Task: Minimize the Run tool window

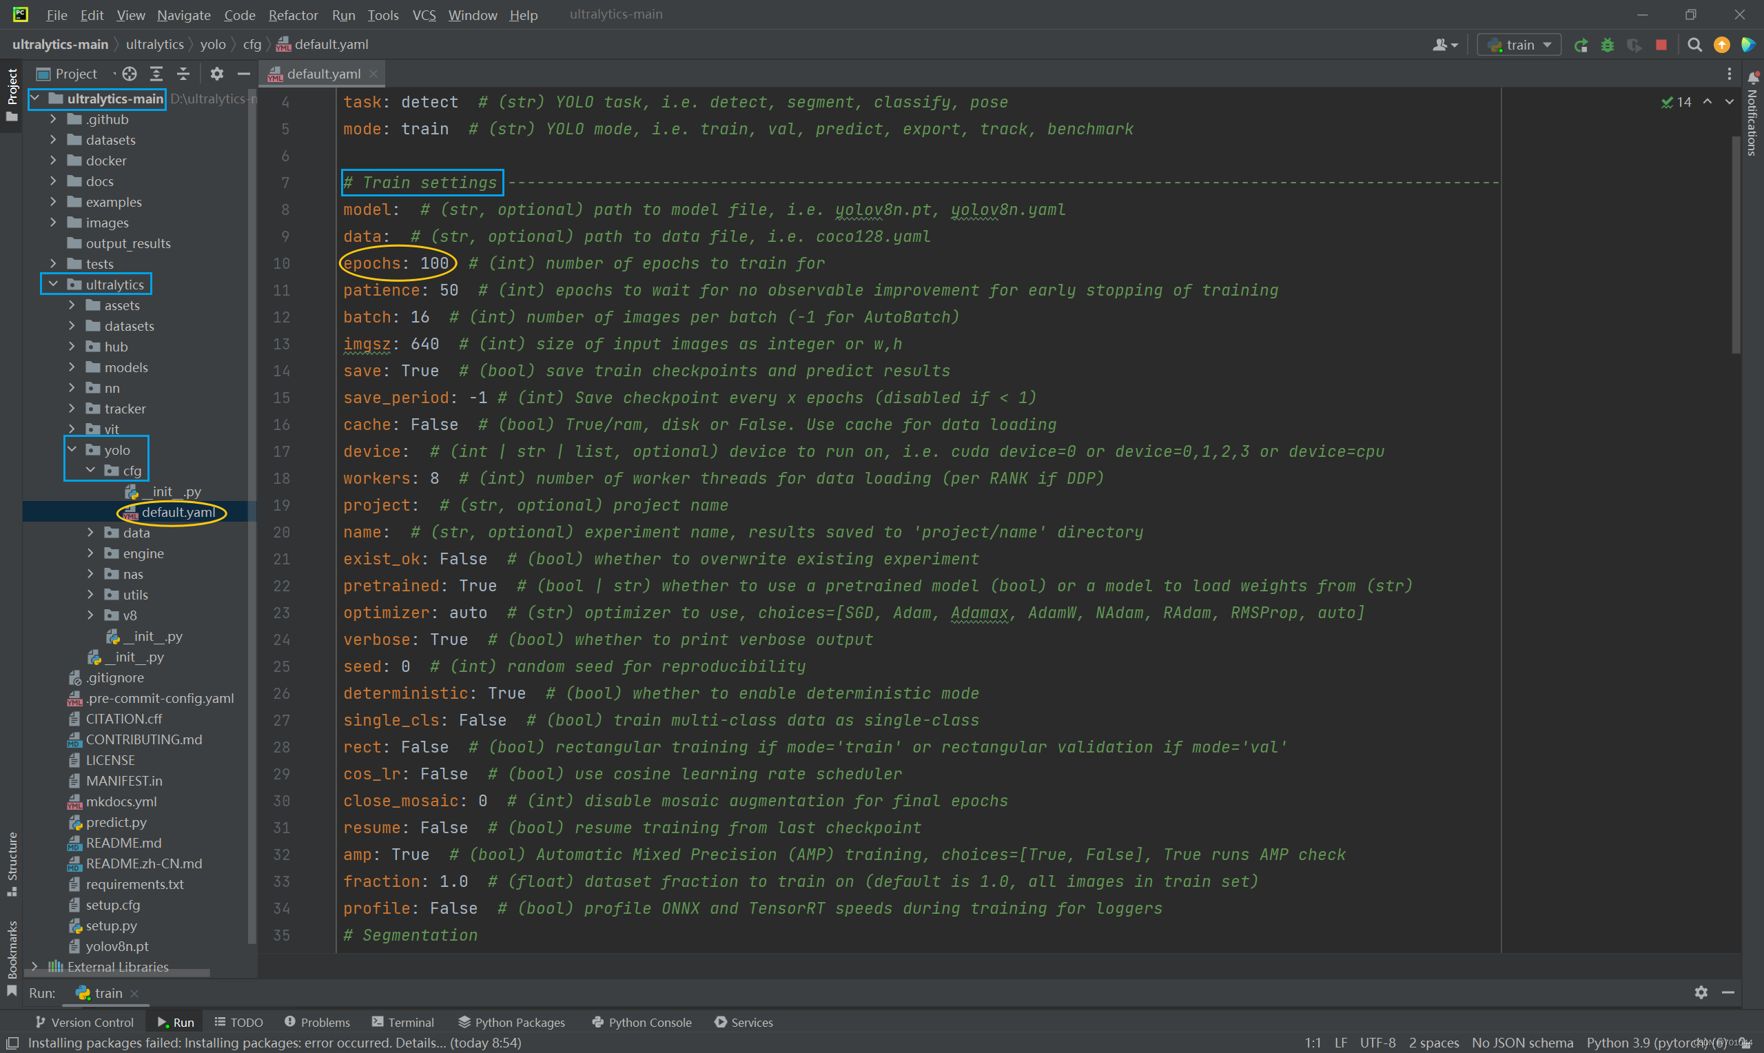Action: [x=1729, y=992]
